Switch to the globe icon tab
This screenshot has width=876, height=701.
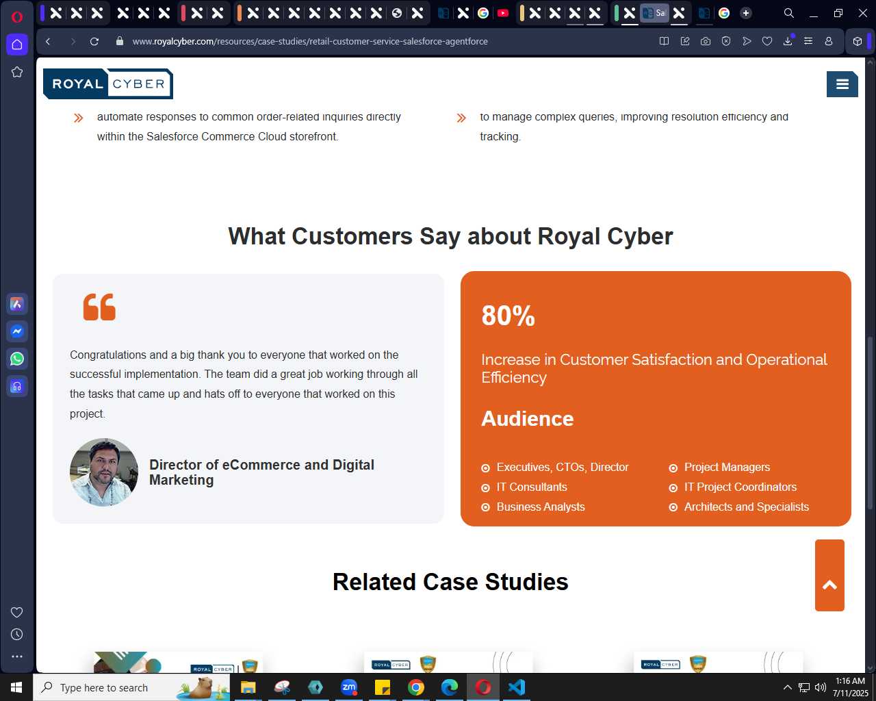(x=397, y=13)
